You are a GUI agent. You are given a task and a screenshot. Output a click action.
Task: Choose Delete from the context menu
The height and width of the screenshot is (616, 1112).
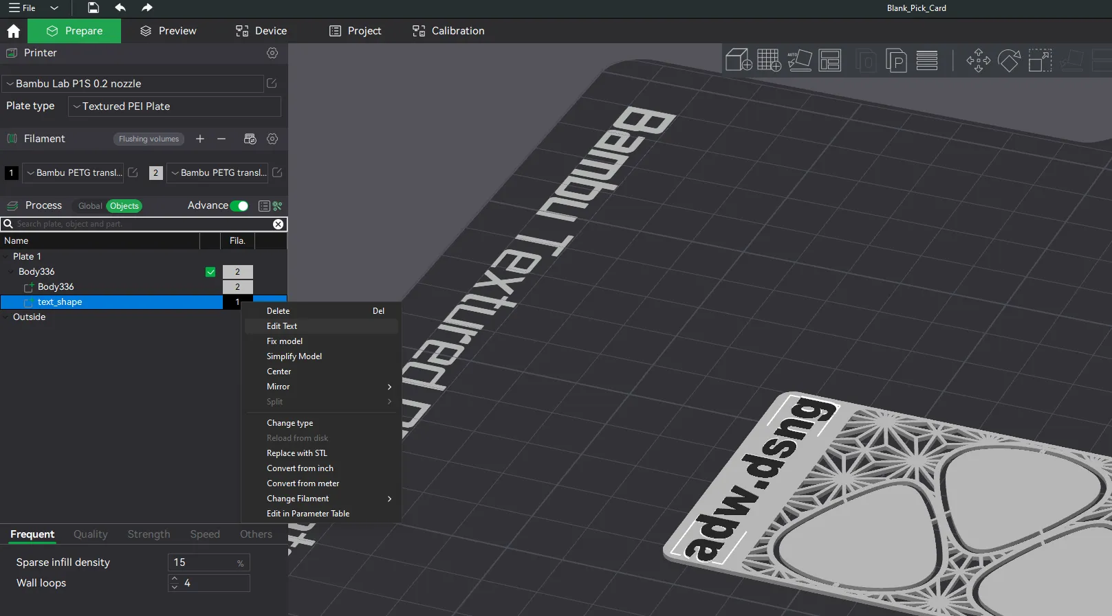322,311
